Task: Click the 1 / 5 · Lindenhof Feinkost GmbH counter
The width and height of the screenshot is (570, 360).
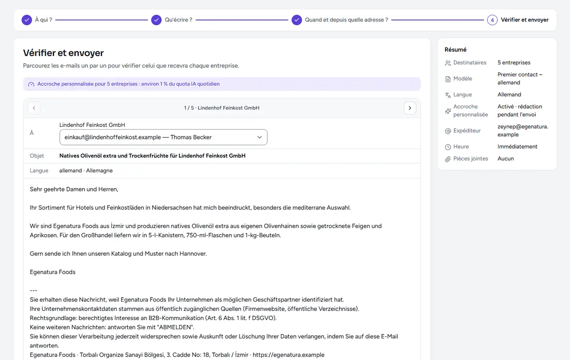Action: point(222,108)
